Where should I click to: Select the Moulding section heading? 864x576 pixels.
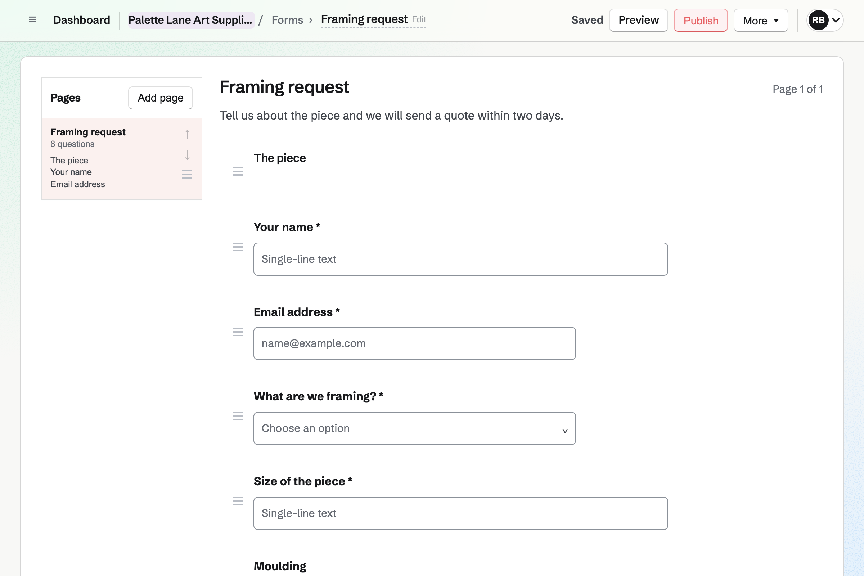coord(280,566)
